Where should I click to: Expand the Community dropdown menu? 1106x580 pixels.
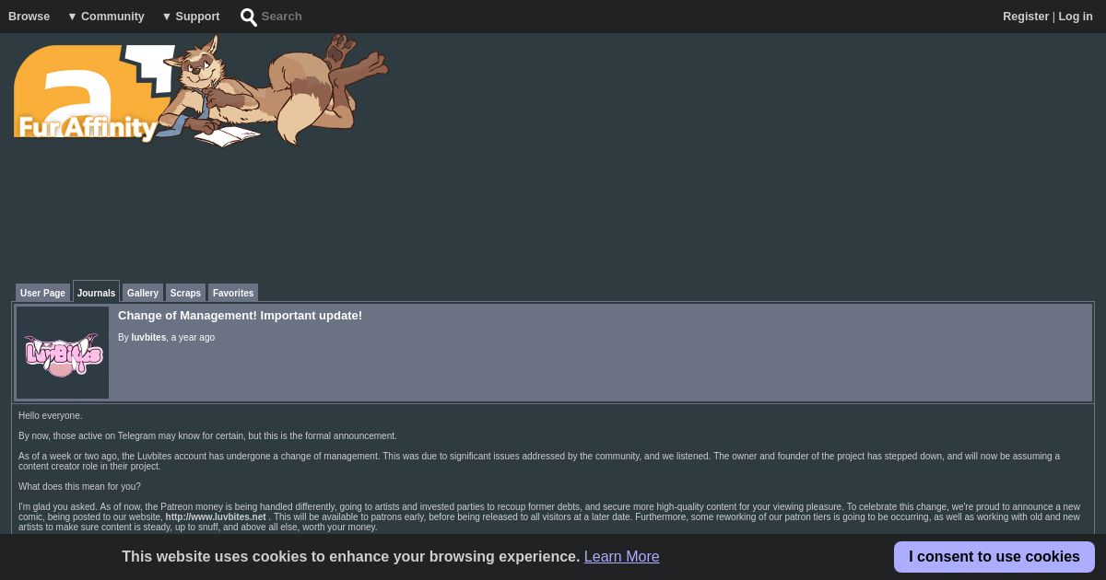(106, 17)
